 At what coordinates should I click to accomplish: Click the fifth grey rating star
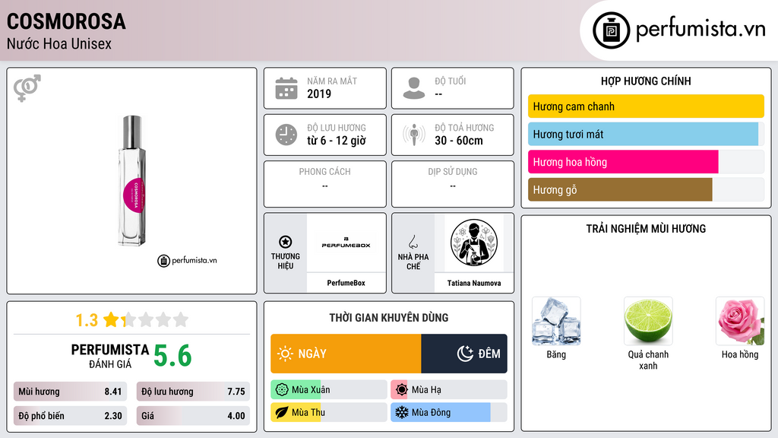[x=181, y=319]
